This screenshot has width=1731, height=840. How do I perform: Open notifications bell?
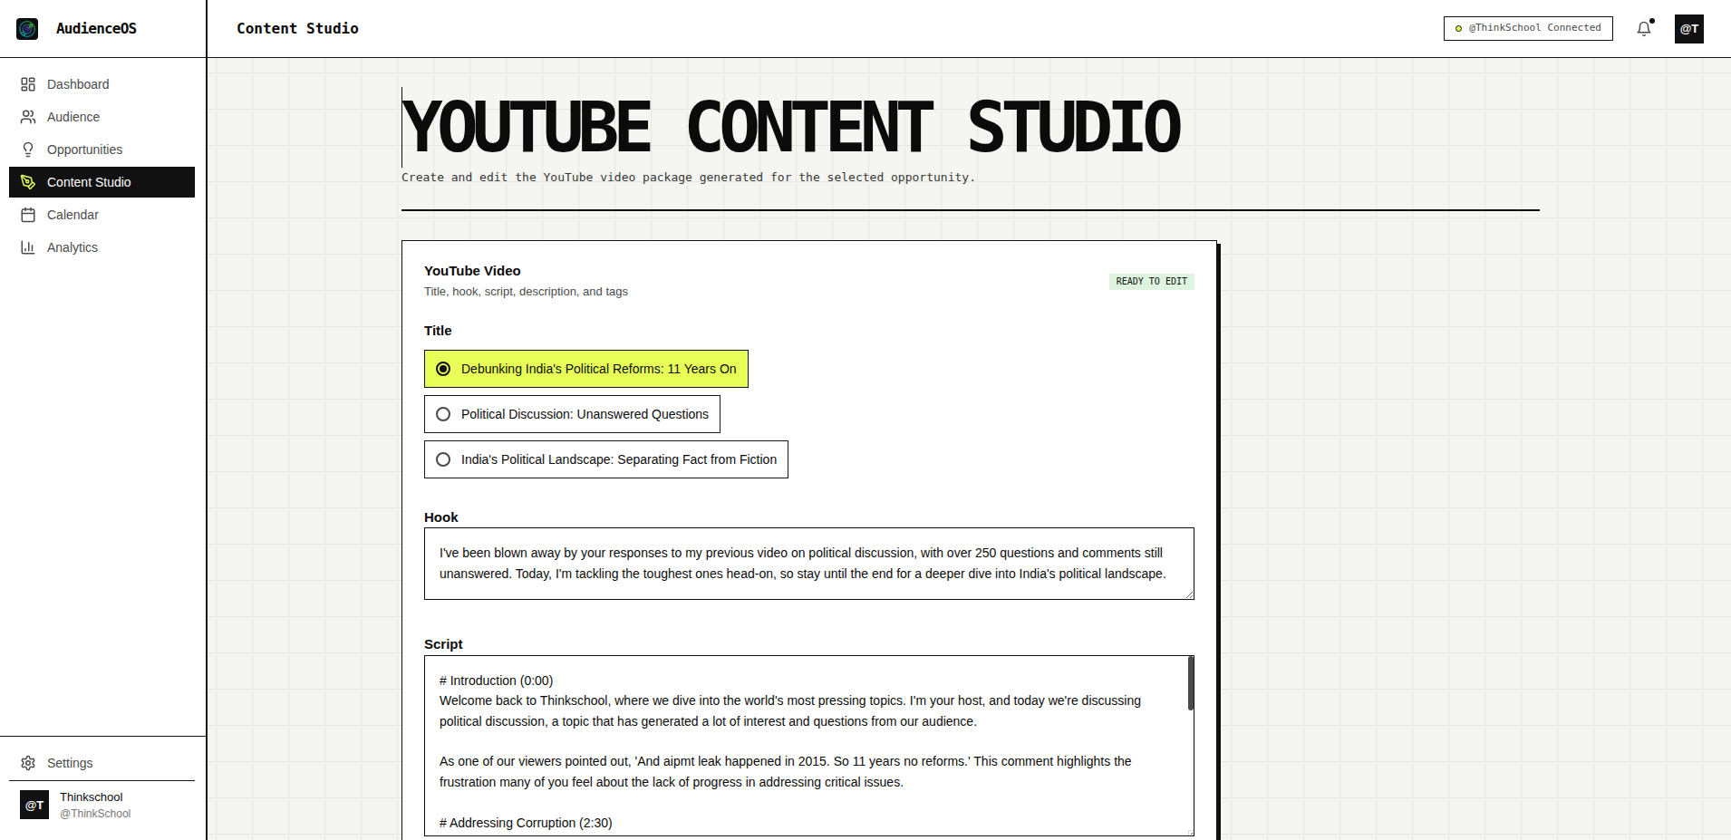(x=1644, y=29)
